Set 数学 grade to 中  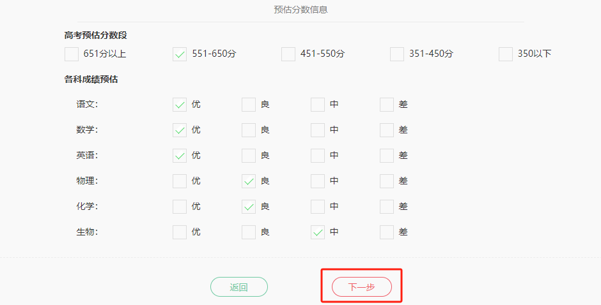click(x=318, y=130)
